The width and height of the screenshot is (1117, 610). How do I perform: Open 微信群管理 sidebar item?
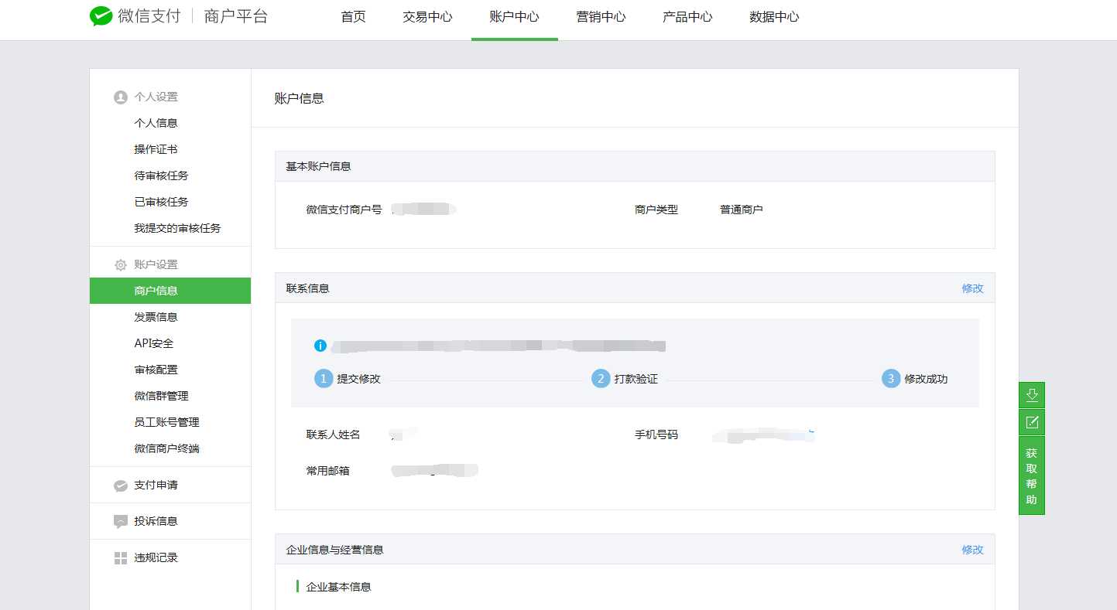click(x=161, y=396)
